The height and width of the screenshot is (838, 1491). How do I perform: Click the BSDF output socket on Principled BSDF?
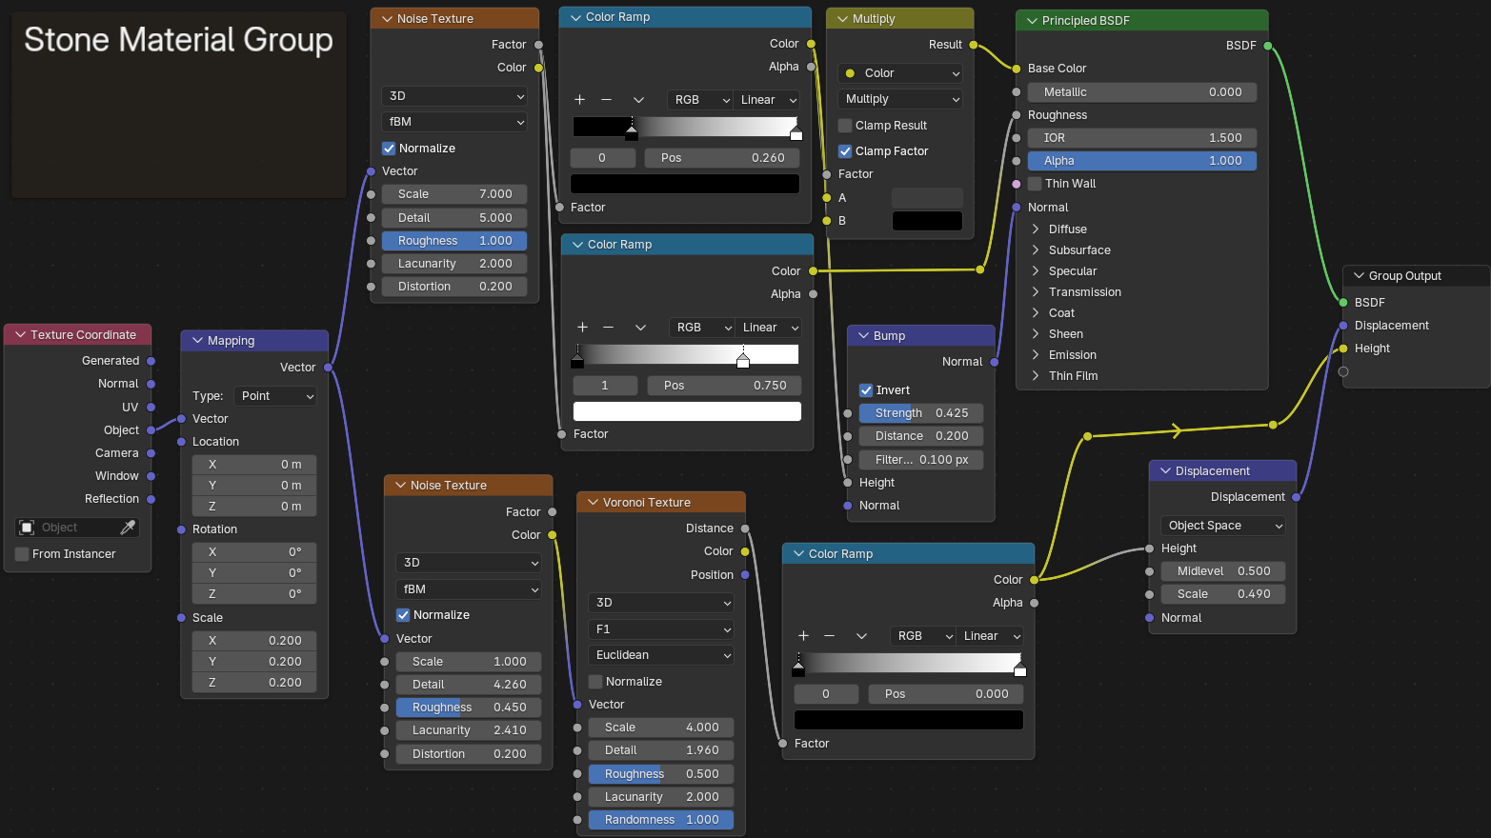(1268, 46)
